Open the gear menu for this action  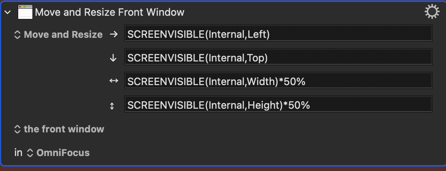tap(431, 12)
